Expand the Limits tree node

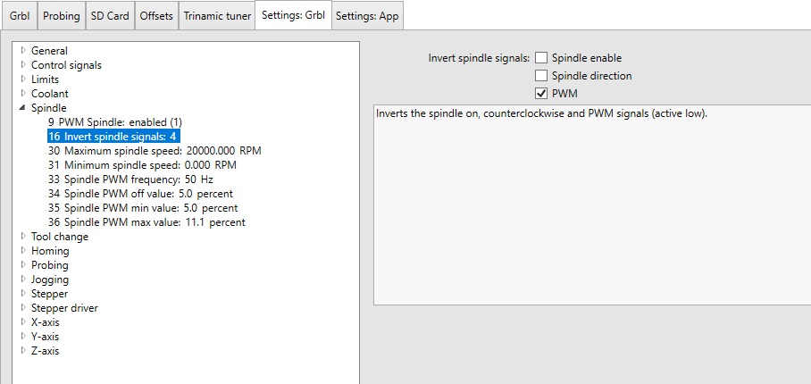(x=22, y=79)
